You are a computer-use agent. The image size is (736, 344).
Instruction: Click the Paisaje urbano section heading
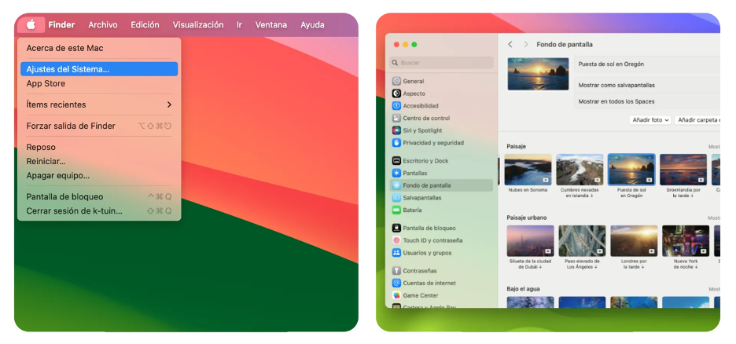pos(527,218)
